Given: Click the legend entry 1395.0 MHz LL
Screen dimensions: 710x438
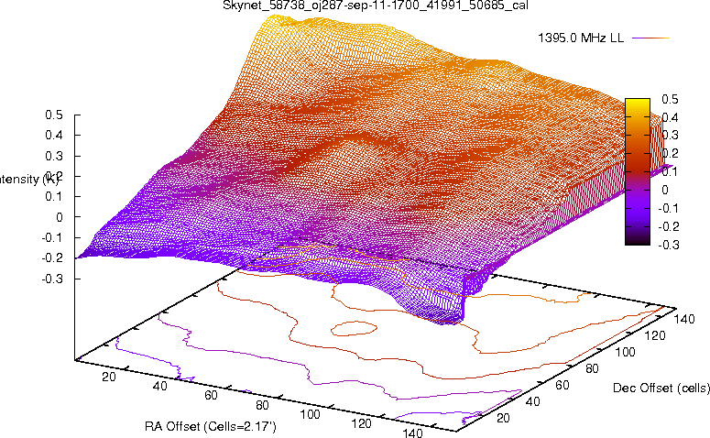Looking at the screenshot, I should pyautogui.click(x=581, y=38).
